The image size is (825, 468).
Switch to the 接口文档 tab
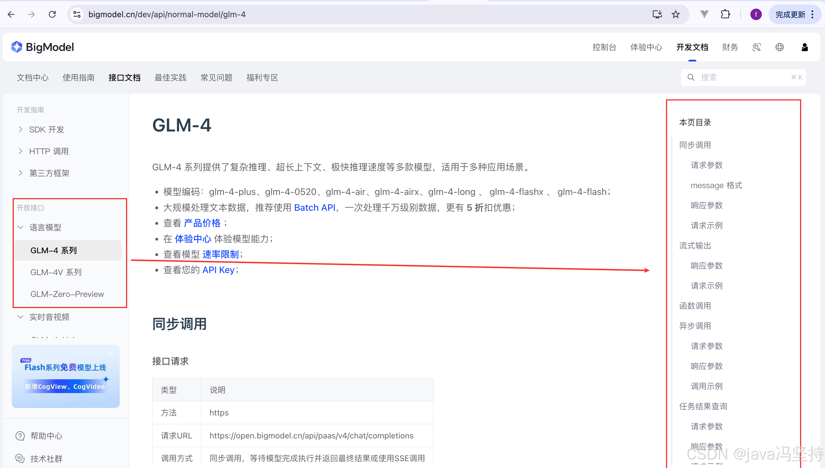124,78
